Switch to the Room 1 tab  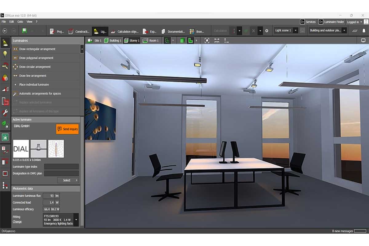coord(151,41)
